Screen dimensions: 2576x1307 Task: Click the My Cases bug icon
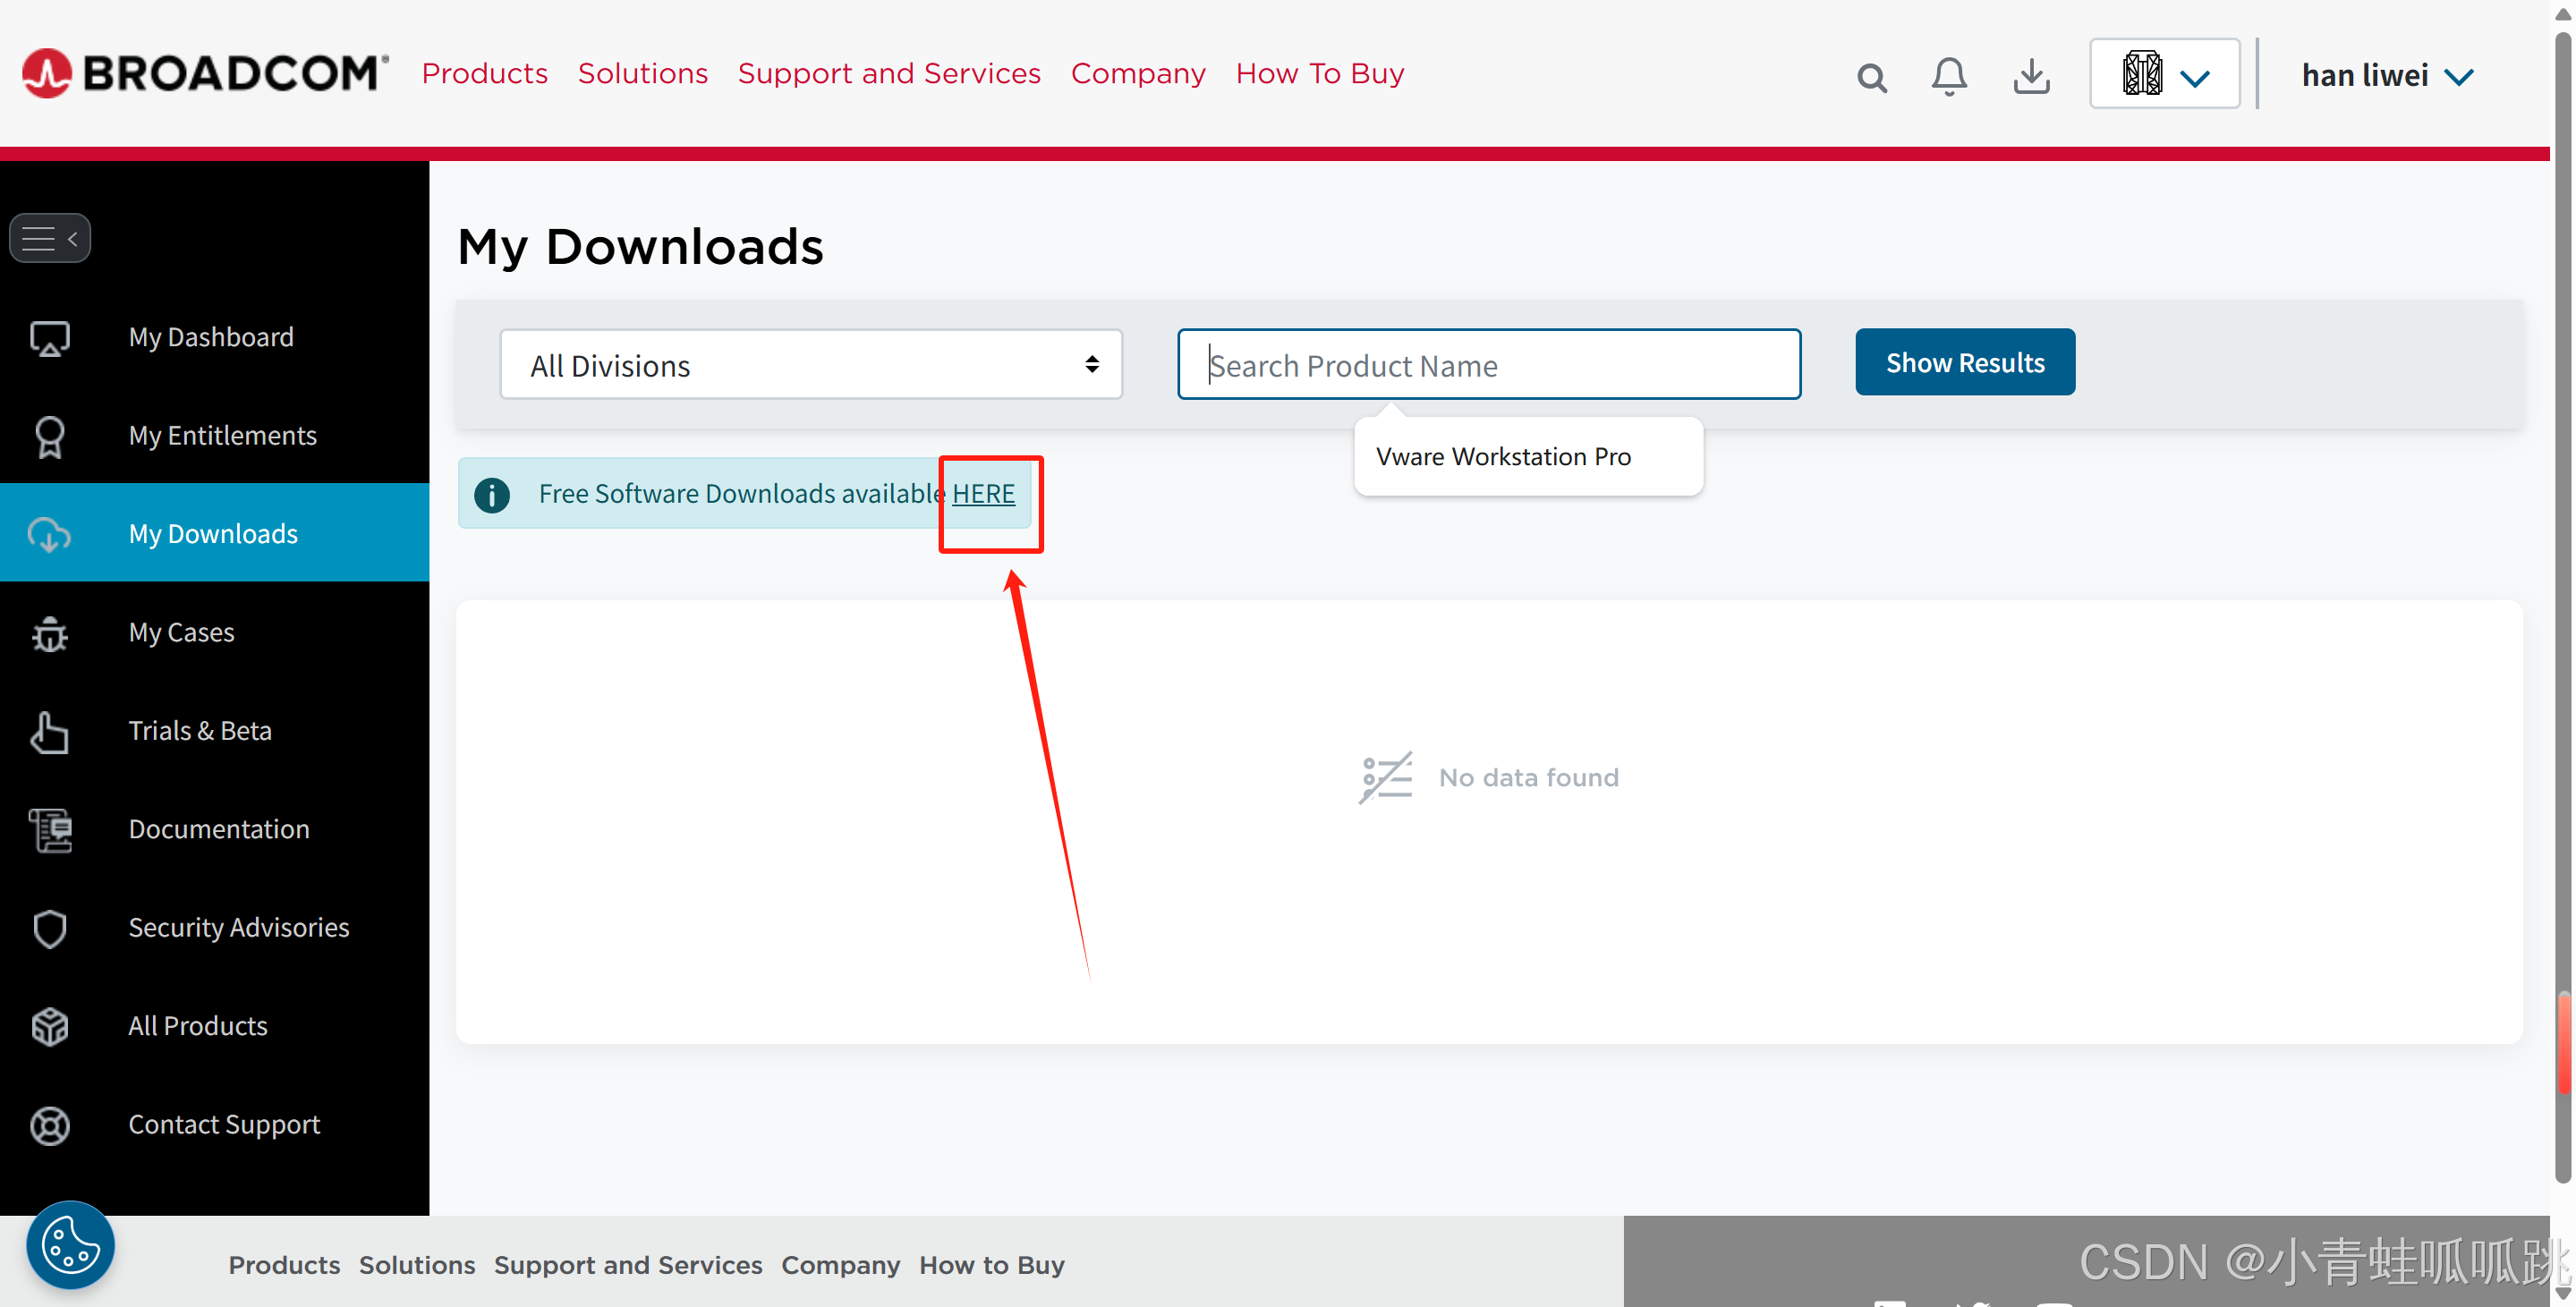(50, 633)
